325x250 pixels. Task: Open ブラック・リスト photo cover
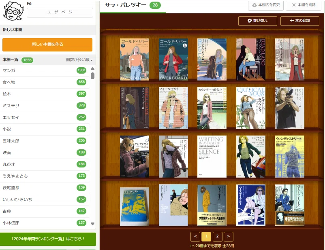[x=135, y=207]
